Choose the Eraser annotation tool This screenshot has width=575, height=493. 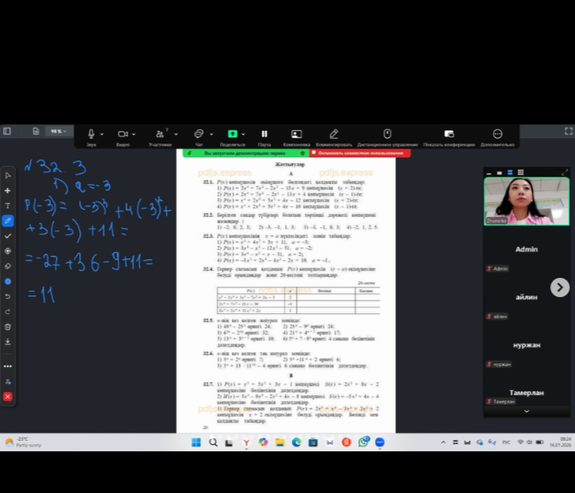tap(8, 266)
